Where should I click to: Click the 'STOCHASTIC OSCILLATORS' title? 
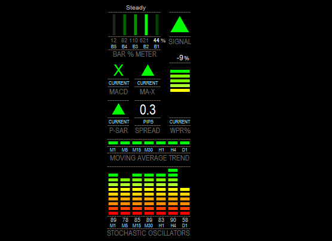(x=149, y=233)
